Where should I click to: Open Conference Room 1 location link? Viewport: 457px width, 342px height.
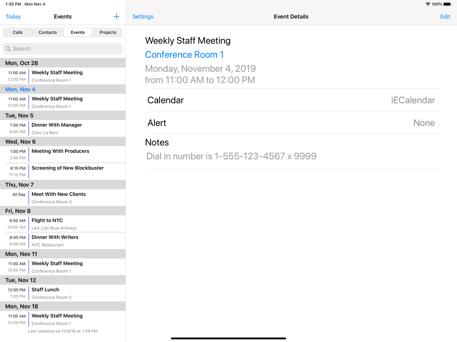(x=184, y=55)
